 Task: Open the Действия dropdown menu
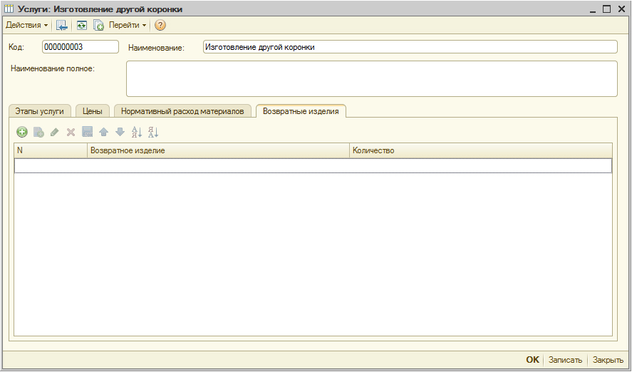27,25
